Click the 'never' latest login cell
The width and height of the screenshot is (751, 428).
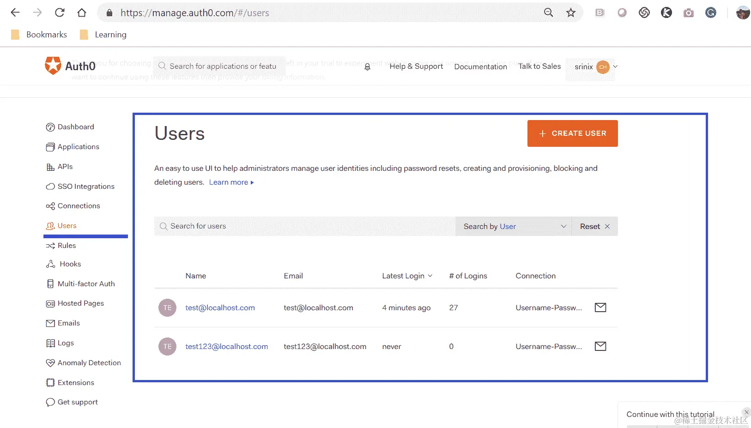tap(392, 346)
